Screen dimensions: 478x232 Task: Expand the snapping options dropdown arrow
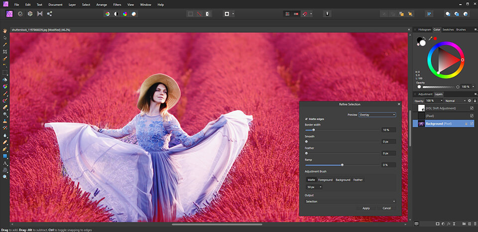click(311, 14)
